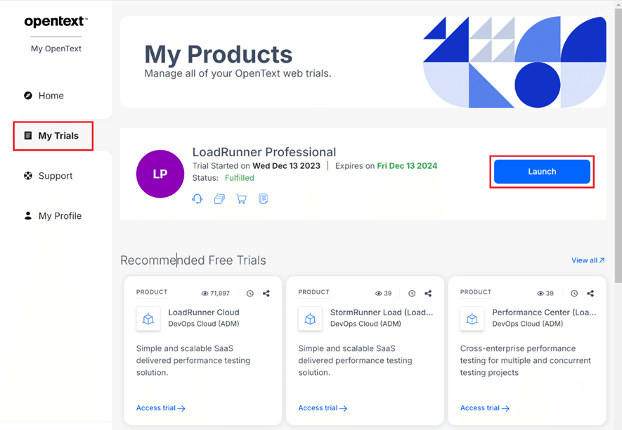Image resolution: width=622 pixels, height=430 pixels.
Task: Access trial for Performance Center
Action: (x=485, y=408)
